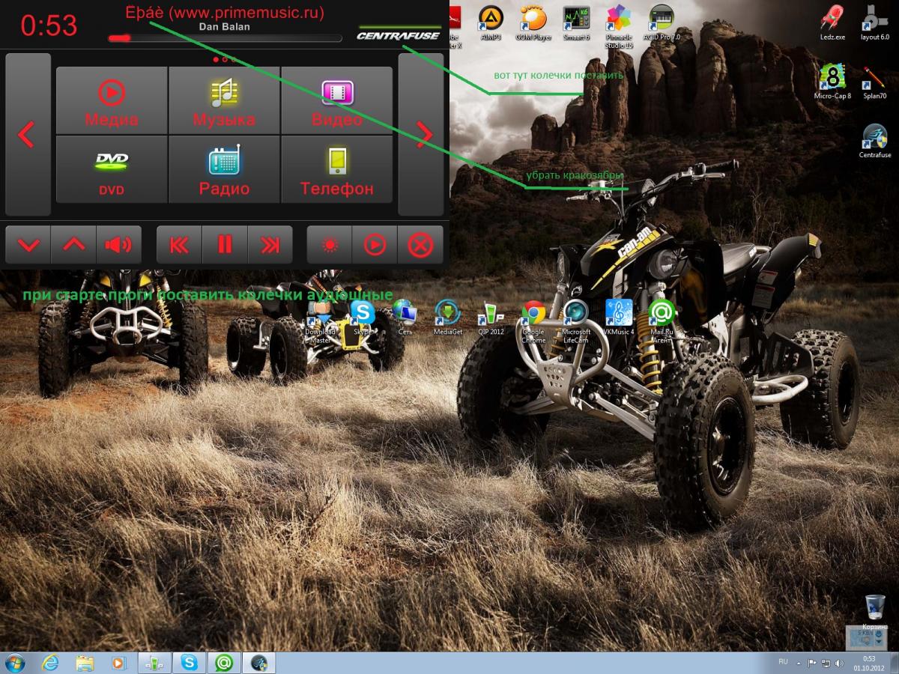Skip to the next track
Screen dimensions: 899x674
click(270, 245)
